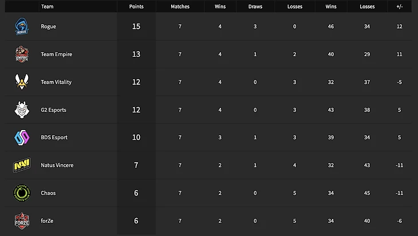
Task: Click the Chaos green circular logo
Action: coord(22,193)
